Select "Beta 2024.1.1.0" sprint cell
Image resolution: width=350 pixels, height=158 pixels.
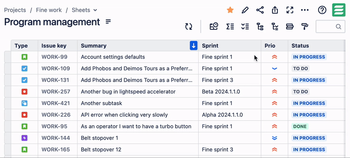[x=230, y=92]
